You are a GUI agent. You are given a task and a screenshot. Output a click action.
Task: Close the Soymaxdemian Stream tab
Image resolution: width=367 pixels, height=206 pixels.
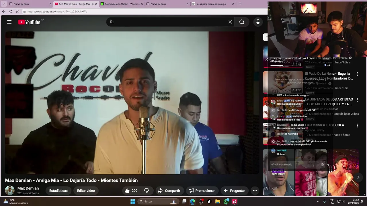click(x=142, y=4)
